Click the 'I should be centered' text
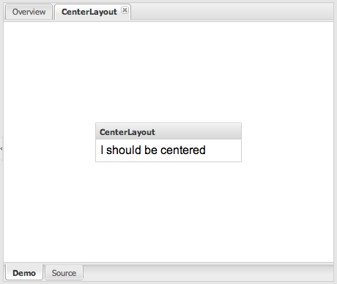This screenshot has height=284, width=337. [x=153, y=150]
